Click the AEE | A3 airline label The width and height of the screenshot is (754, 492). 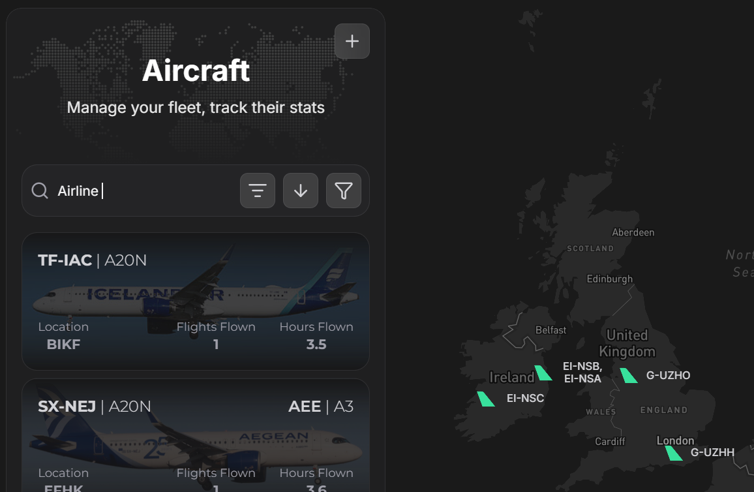[x=321, y=407]
